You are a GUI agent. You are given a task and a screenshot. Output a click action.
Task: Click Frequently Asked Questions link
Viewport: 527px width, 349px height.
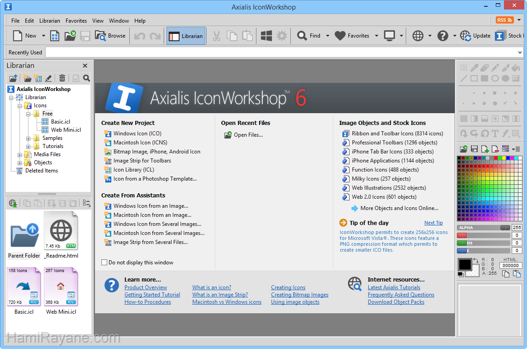pyautogui.click(x=401, y=295)
